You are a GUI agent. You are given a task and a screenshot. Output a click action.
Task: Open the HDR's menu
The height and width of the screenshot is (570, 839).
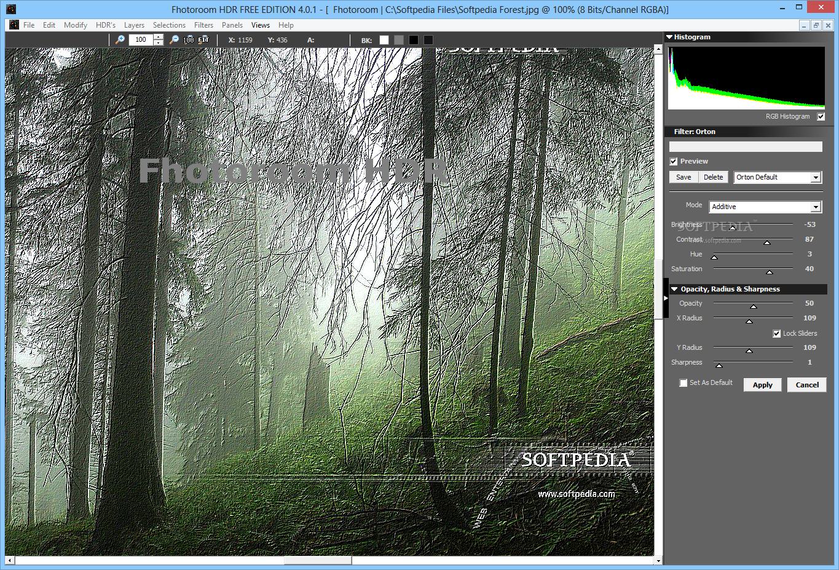106,25
